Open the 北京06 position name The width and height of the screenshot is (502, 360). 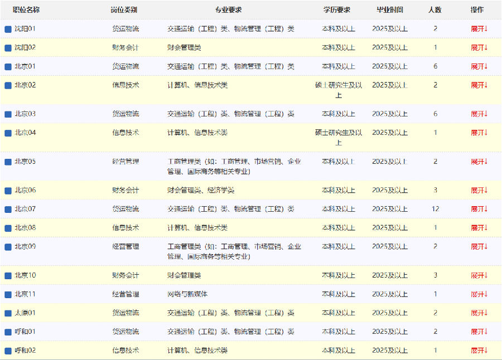coord(25,190)
